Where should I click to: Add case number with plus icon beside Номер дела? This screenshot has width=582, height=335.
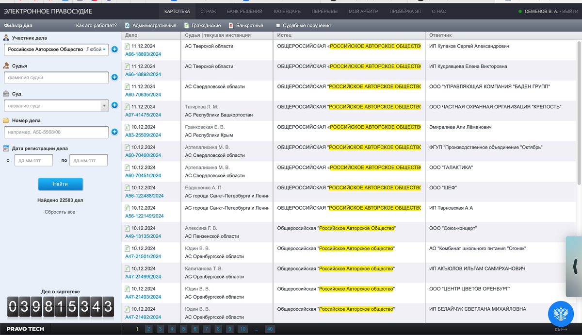pos(114,132)
